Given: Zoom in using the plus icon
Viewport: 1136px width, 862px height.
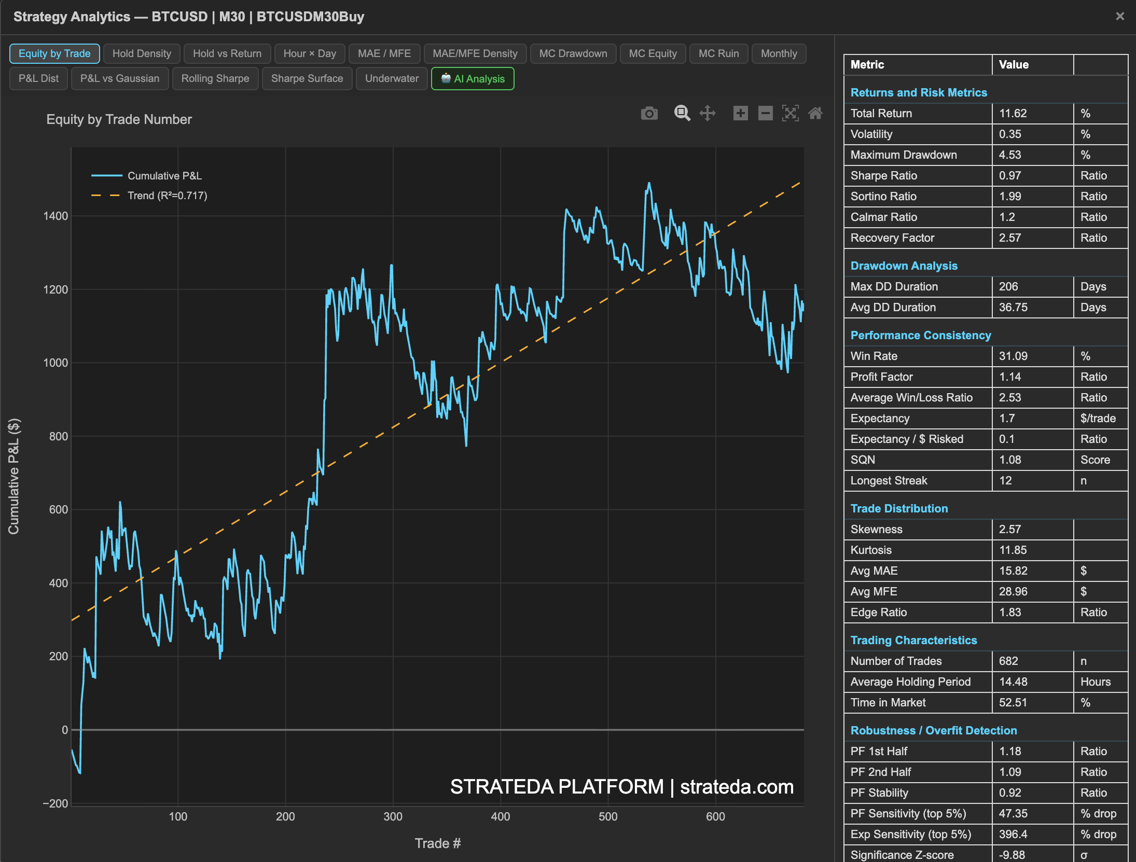Looking at the screenshot, I should pos(741,113).
